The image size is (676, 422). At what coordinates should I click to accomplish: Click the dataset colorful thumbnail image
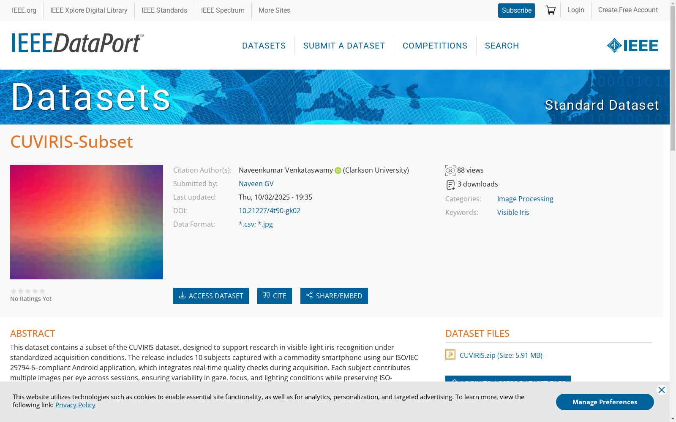[x=87, y=222]
